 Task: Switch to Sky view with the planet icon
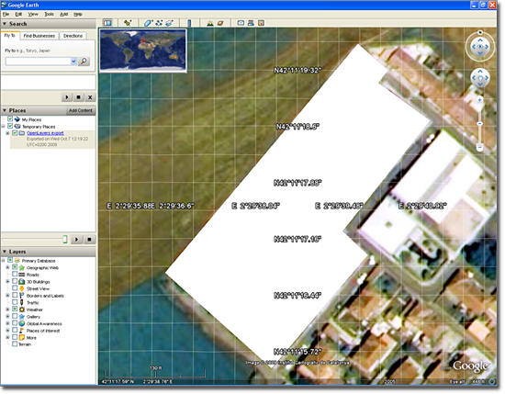220,23
